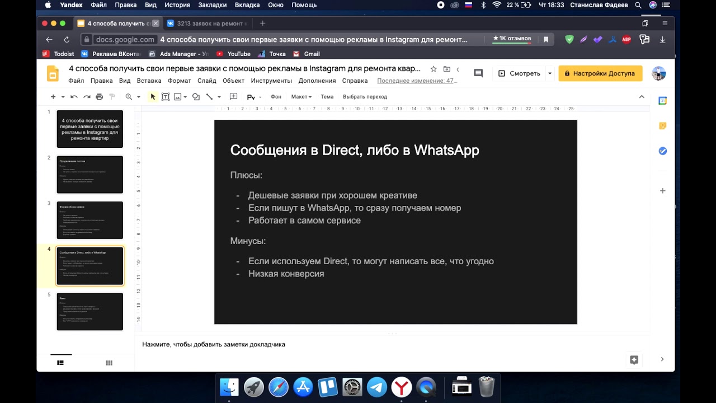Click the Undo arrow in the Slides toolbar
716x403 pixels.
(x=74, y=97)
